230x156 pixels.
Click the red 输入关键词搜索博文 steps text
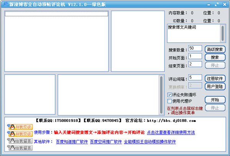[x=99, y=132]
